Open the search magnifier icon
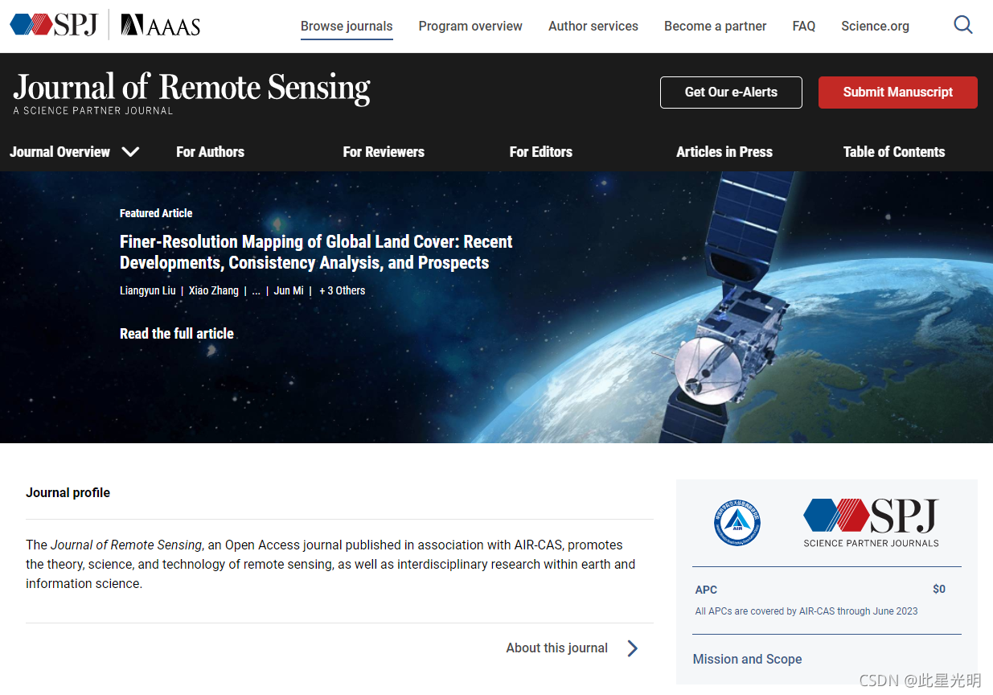Screen dimensions: 993x695 (962, 26)
